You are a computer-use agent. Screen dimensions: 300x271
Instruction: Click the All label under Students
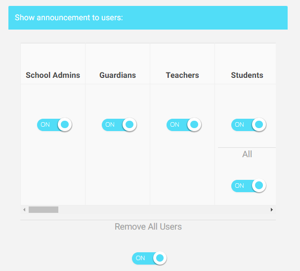click(x=247, y=154)
